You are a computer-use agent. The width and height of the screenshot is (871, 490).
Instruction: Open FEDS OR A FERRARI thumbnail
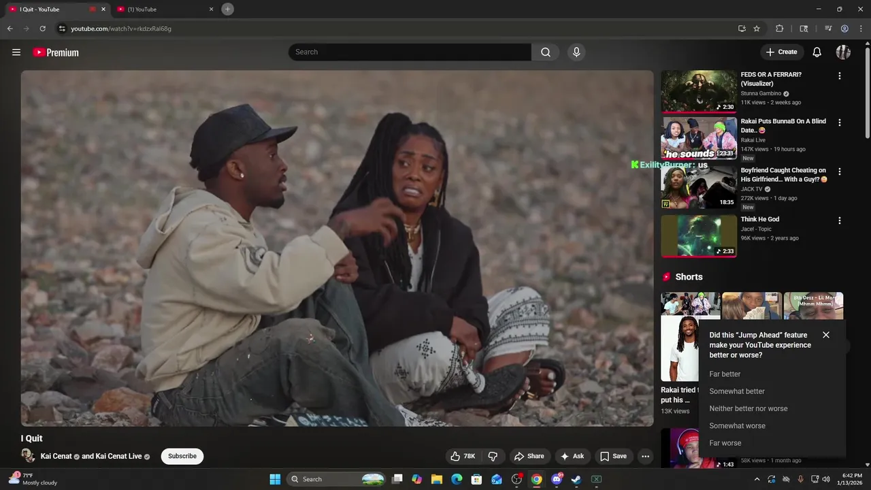[x=699, y=91]
